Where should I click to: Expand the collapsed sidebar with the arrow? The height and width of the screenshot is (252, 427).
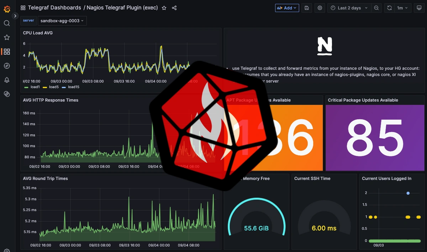15,16
